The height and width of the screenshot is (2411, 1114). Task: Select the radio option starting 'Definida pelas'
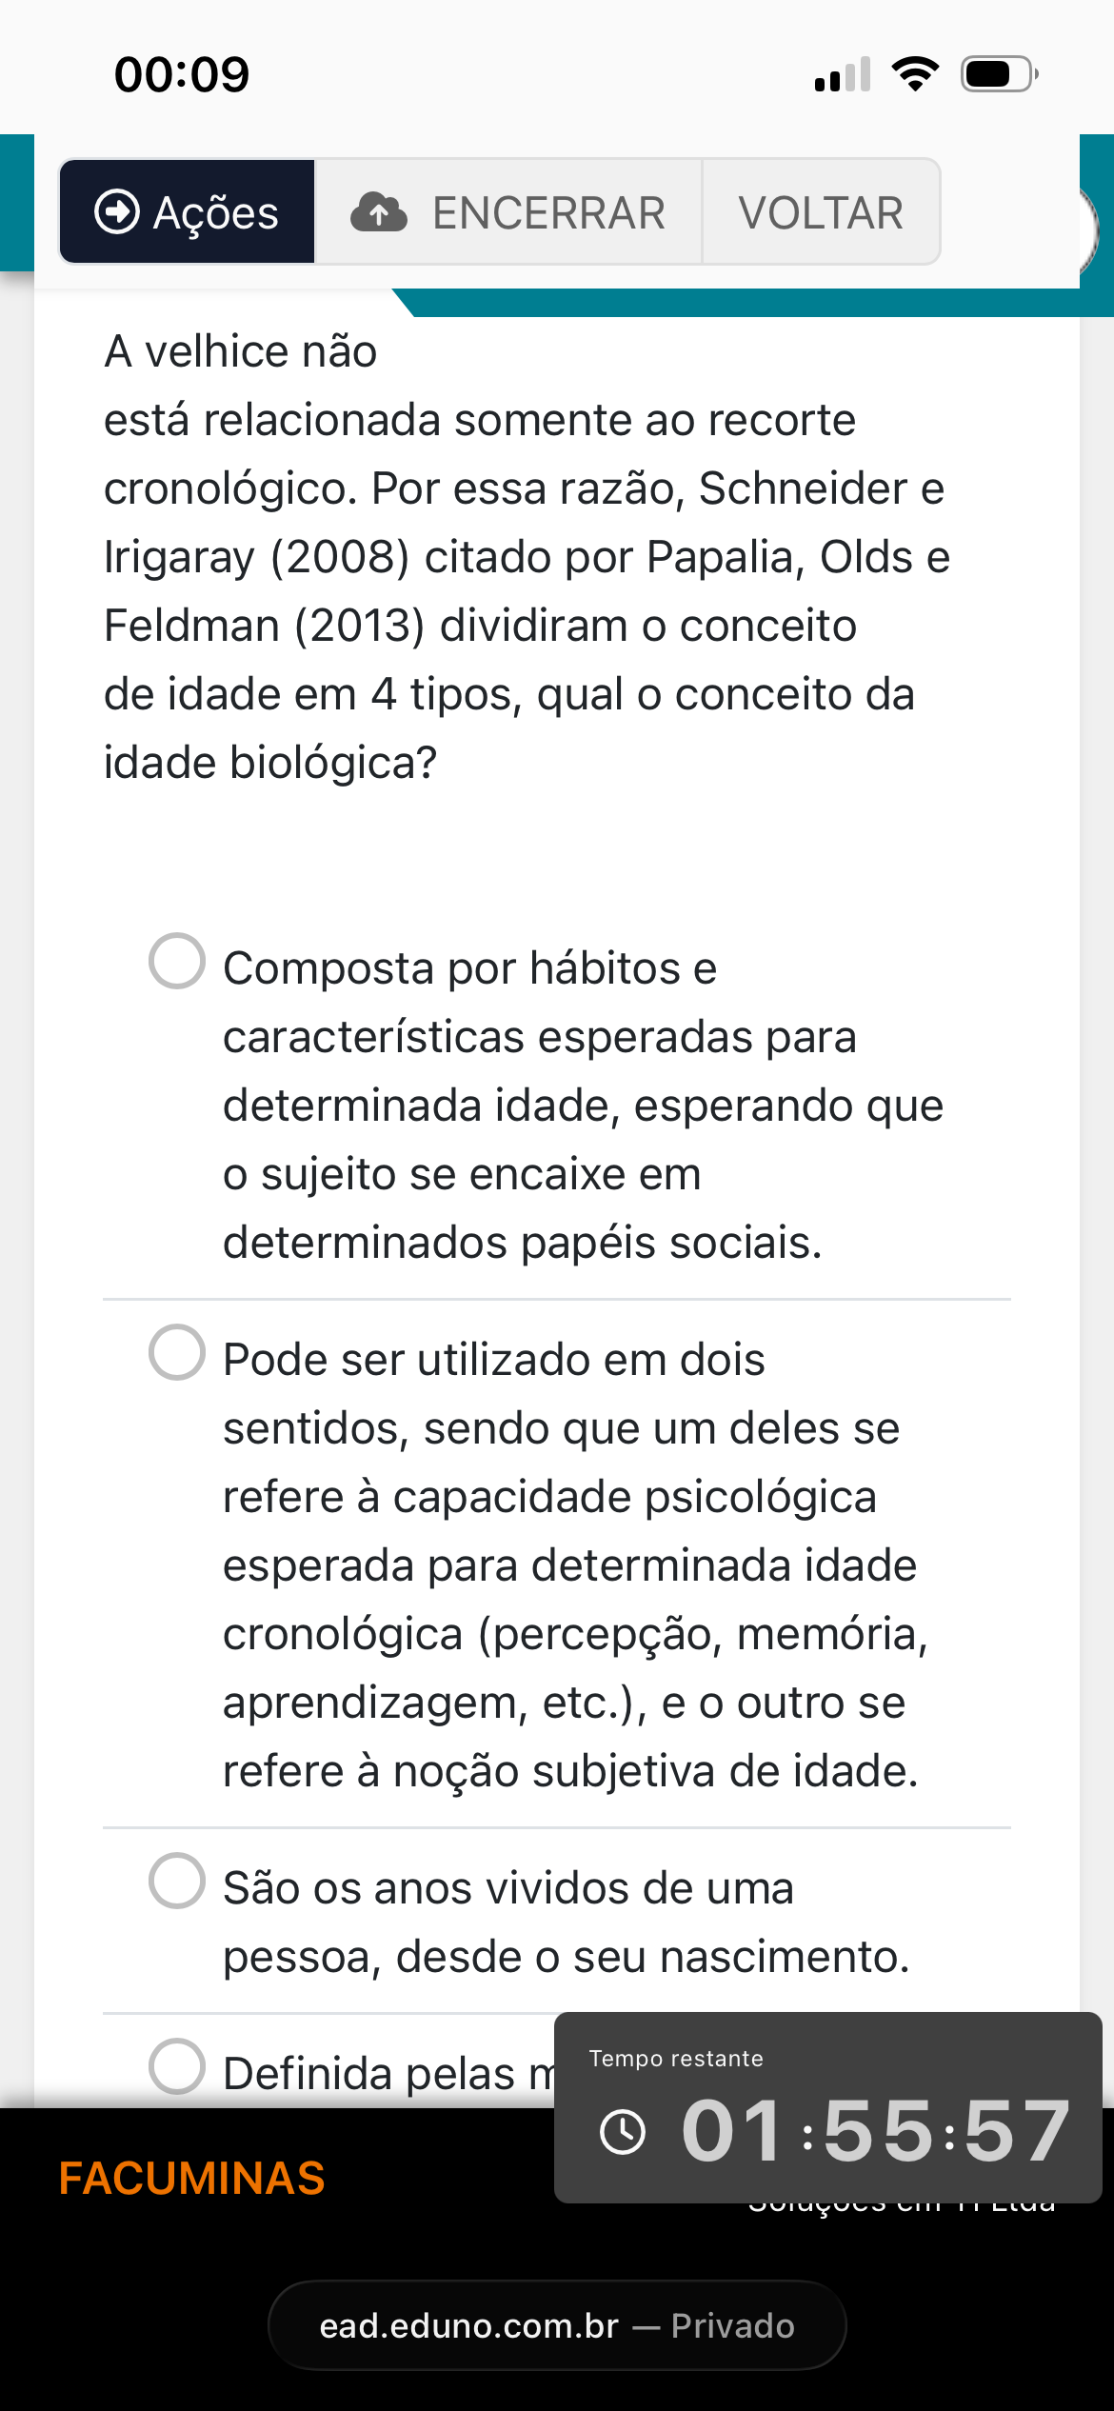click(x=177, y=2066)
